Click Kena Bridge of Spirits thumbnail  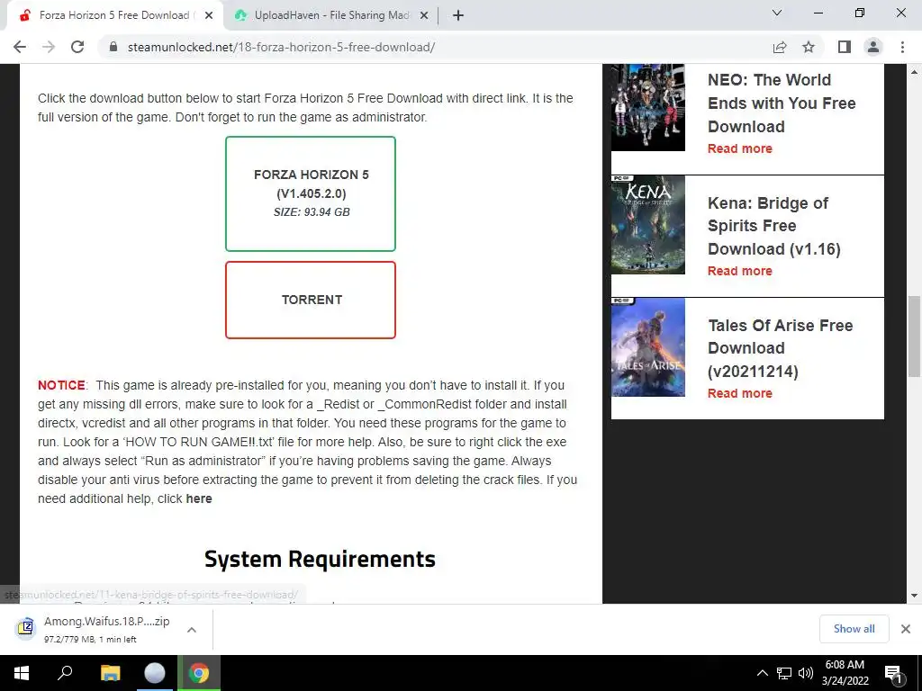pyautogui.click(x=648, y=224)
